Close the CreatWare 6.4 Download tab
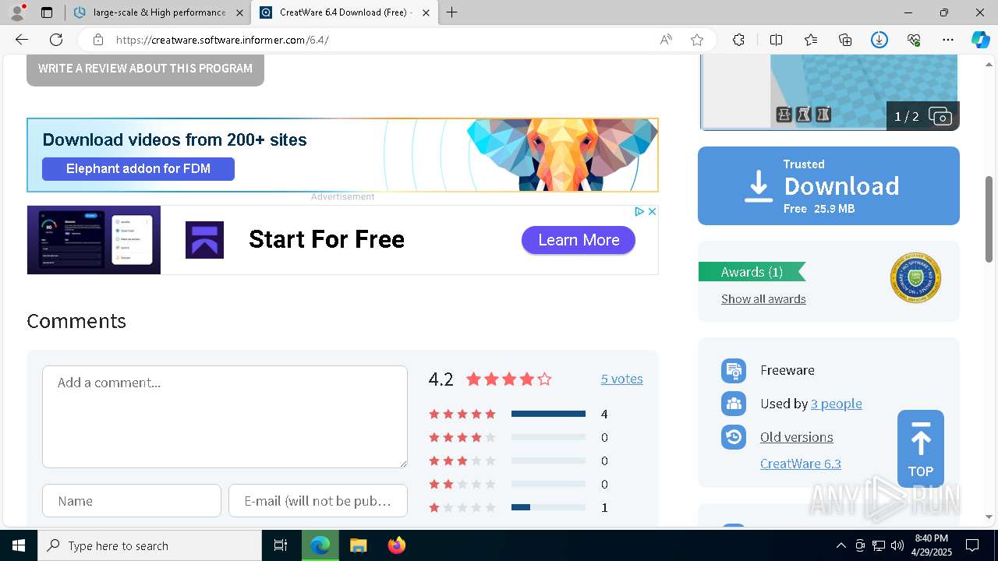 click(426, 12)
